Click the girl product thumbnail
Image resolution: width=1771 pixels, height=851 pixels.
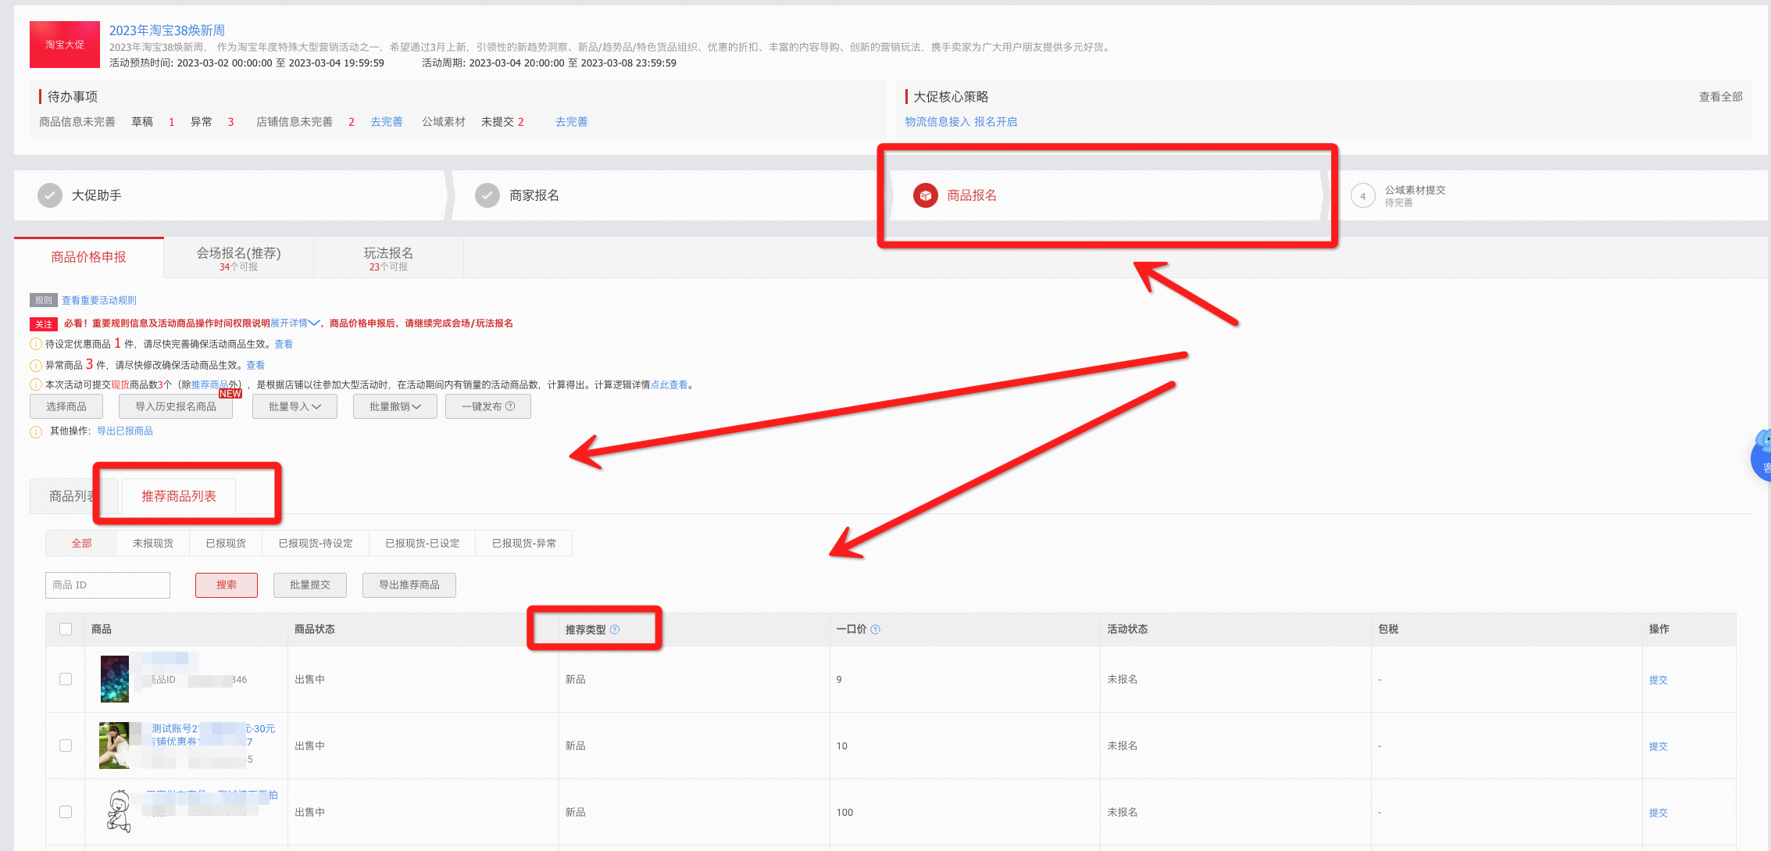114,746
